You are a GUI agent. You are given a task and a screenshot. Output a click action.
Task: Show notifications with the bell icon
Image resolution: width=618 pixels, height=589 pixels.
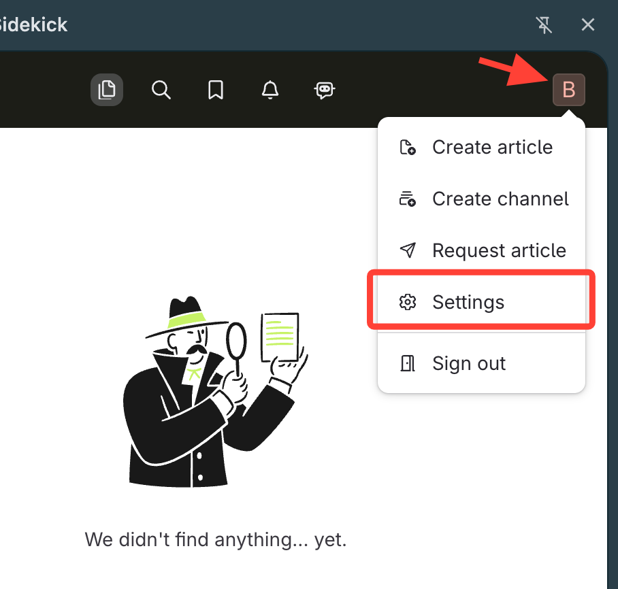(x=270, y=90)
